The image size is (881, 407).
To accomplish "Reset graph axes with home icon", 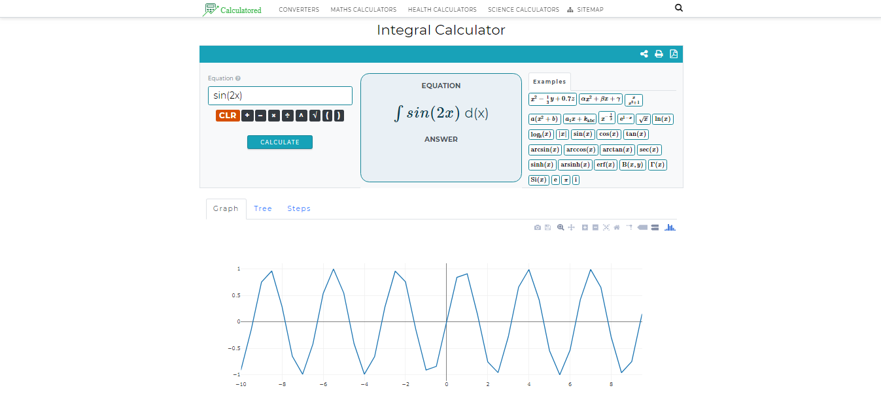I will tap(617, 227).
